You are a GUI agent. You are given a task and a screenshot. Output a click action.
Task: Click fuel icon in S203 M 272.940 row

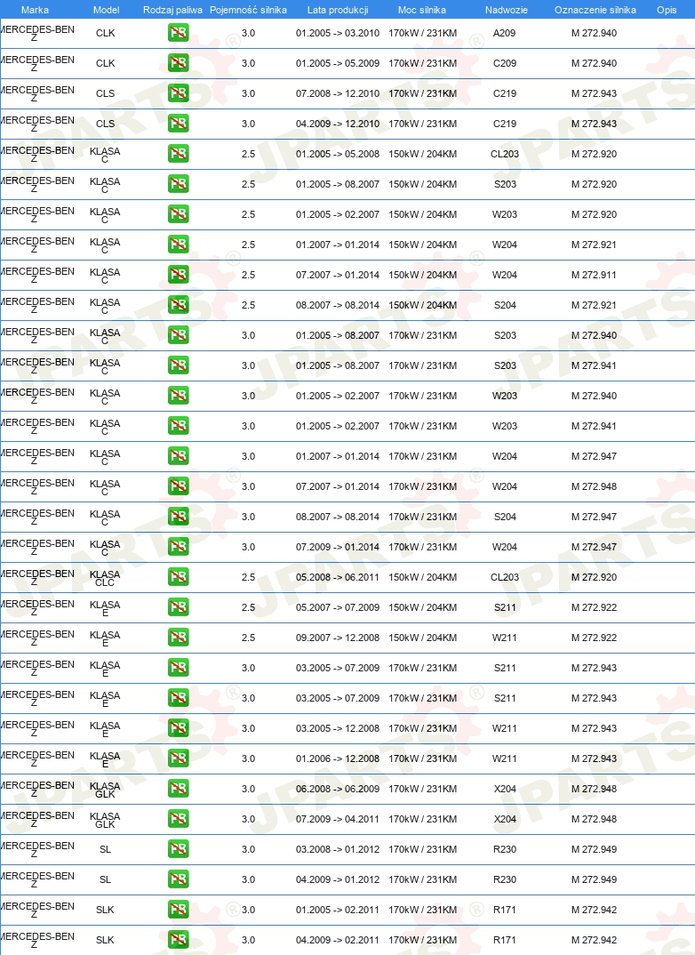coord(179,335)
